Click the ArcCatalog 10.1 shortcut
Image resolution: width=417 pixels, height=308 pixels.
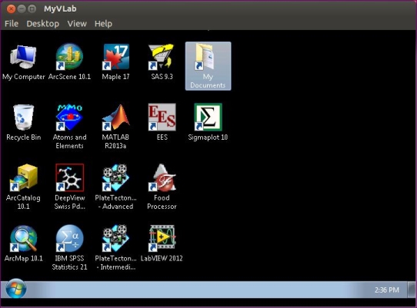23,187
